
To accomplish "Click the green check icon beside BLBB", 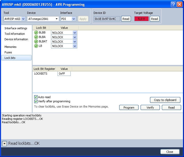I will click(36, 33).
